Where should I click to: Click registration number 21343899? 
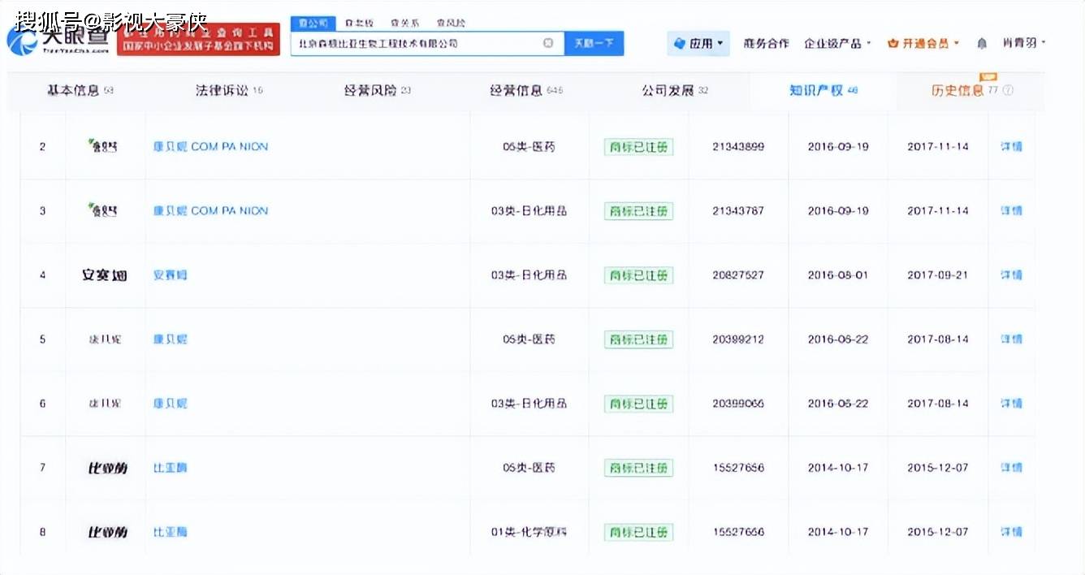(738, 146)
